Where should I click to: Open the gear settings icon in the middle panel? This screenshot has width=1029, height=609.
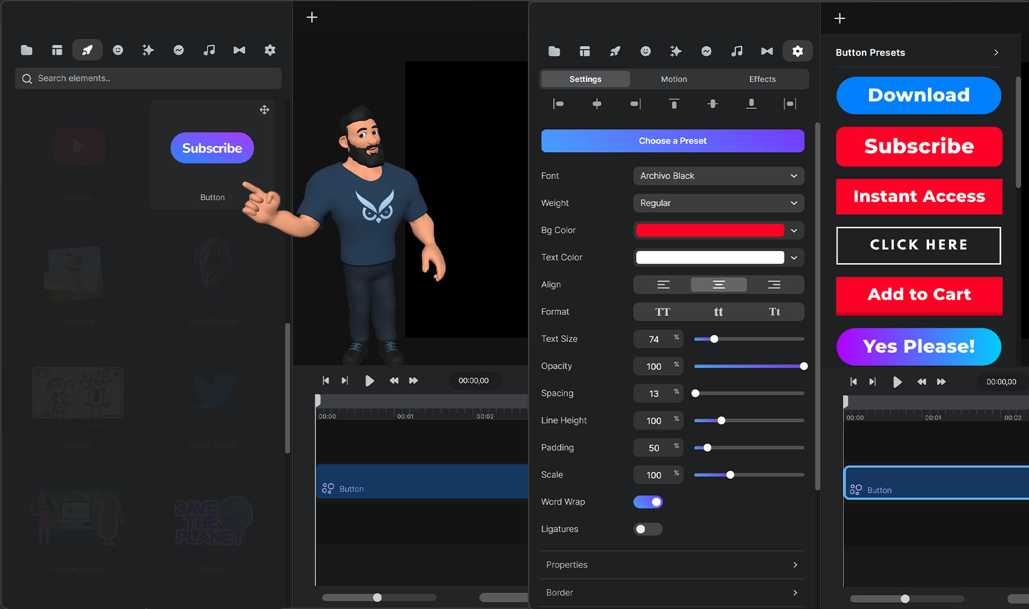797,51
